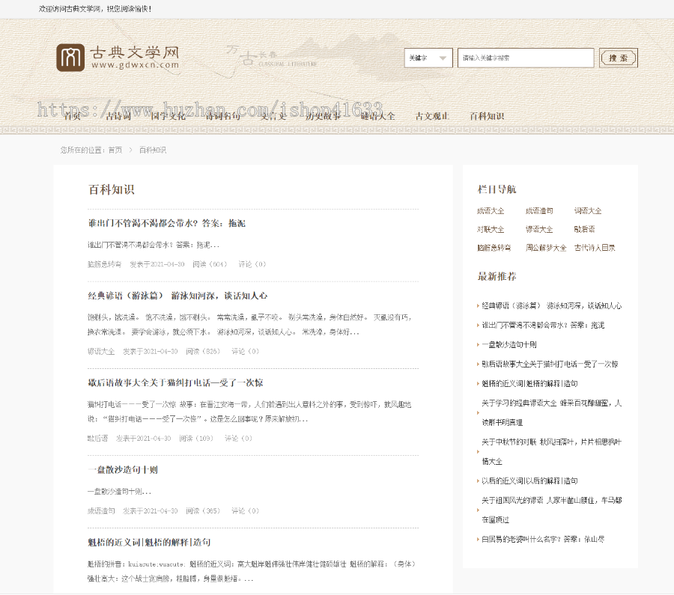This screenshot has height=595, width=674.
Task: Open 古代诗人目录 sidebar link
Action: (595, 248)
